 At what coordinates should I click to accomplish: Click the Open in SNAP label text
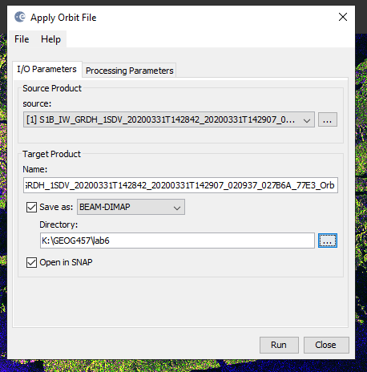tap(66, 262)
